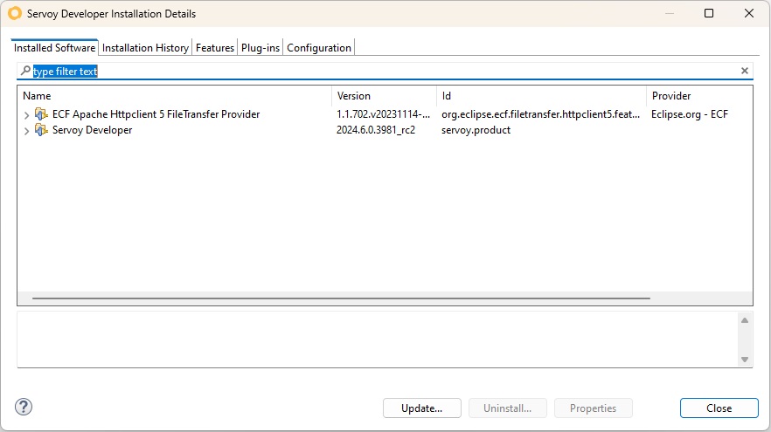Open the help question mark icon

24,407
